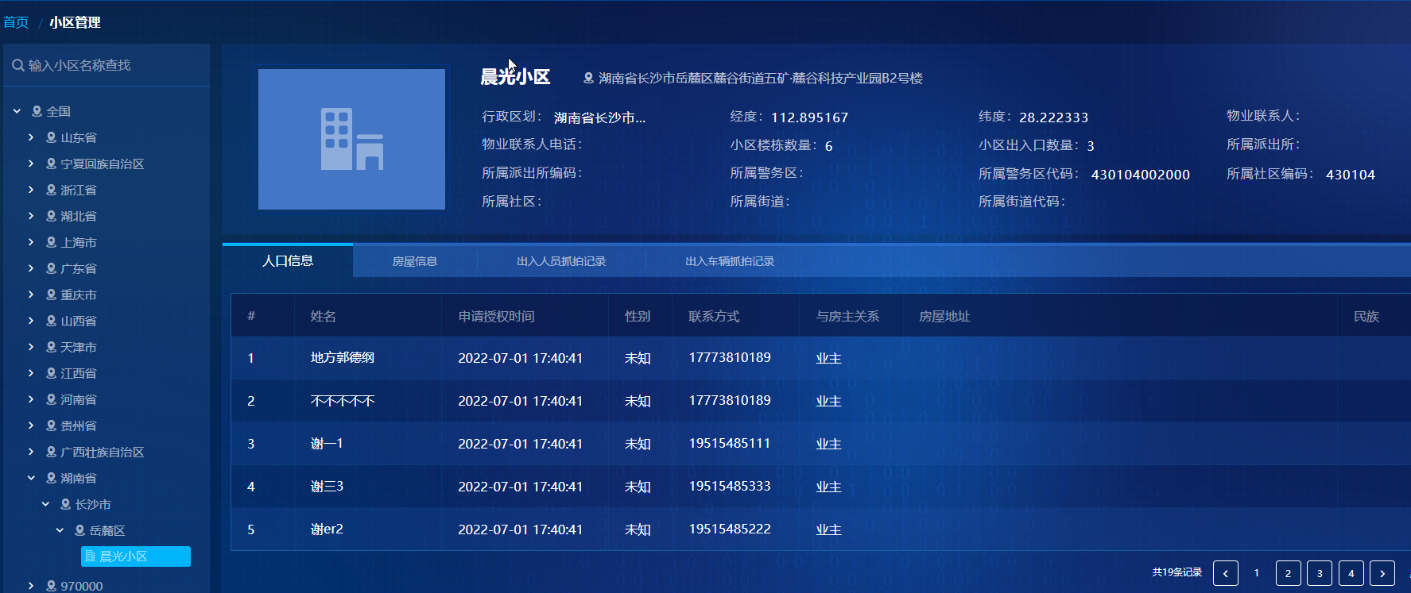Click the 与房主关系 column header
Image resolution: width=1411 pixels, height=593 pixels.
point(848,317)
